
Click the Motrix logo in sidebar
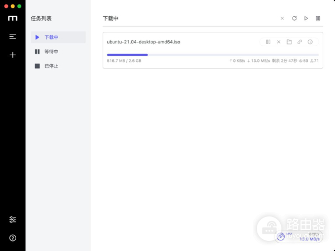tap(13, 18)
